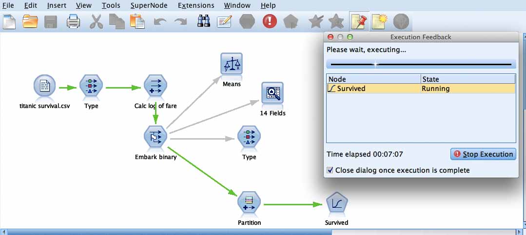
Task: Select the Type node right of Embark binary
Action: click(x=249, y=138)
